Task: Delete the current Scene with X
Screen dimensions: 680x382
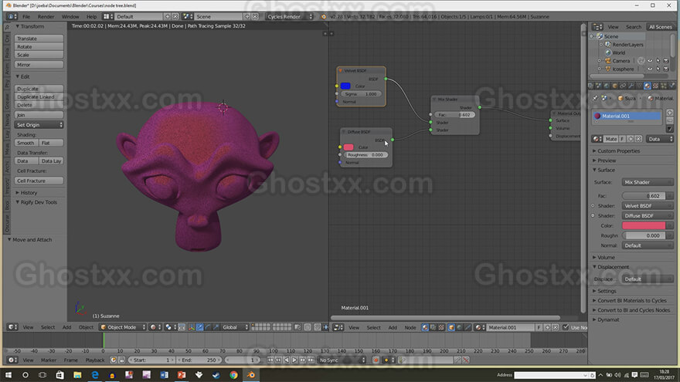Action: tap(255, 16)
